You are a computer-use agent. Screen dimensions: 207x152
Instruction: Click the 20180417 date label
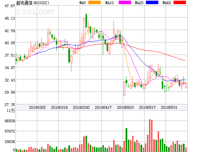[103, 107]
